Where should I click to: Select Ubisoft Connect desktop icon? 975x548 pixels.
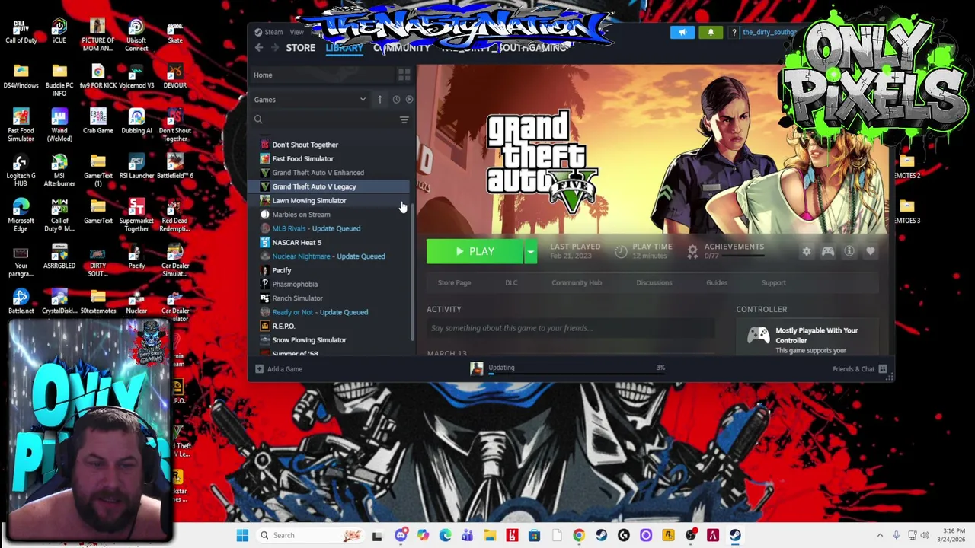click(x=136, y=35)
